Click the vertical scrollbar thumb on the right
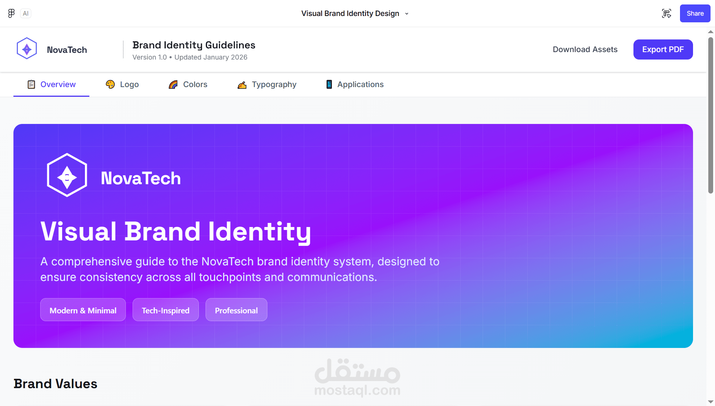The image size is (715, 406). pyautogui.click(x=711, y=115)
